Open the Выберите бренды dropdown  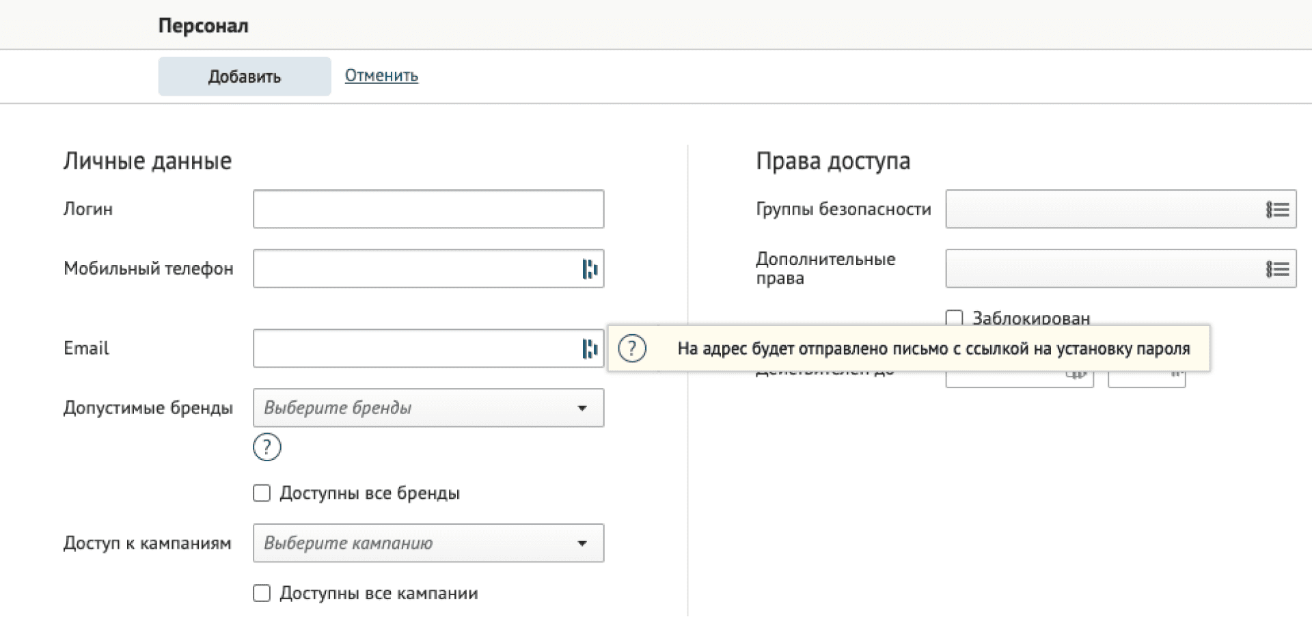click(x=428, y=408)
